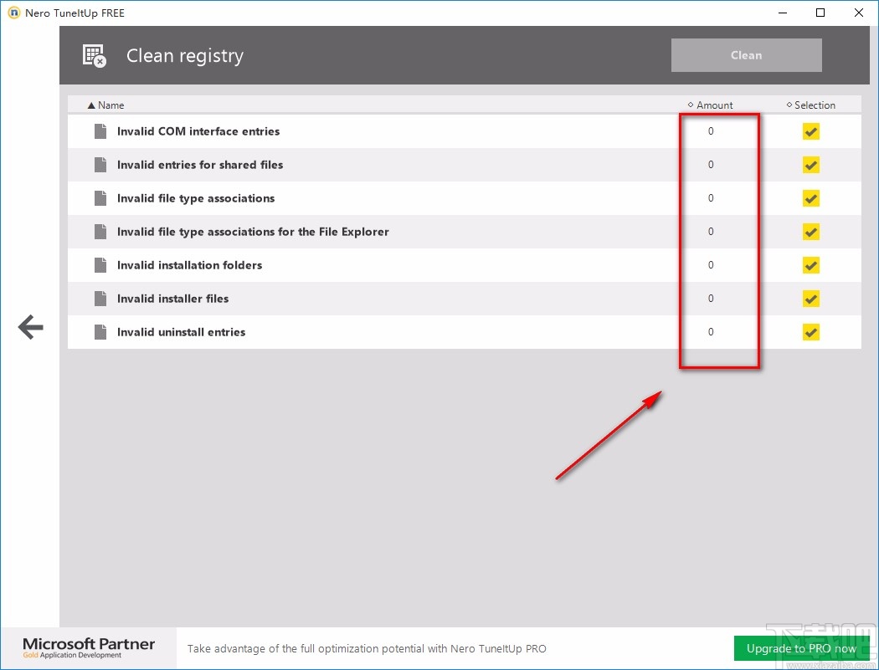This screenshot has height=670, width=879.
Task: Sort list by Amount column header
Action: pyautogui.click(x=710, y=105)
